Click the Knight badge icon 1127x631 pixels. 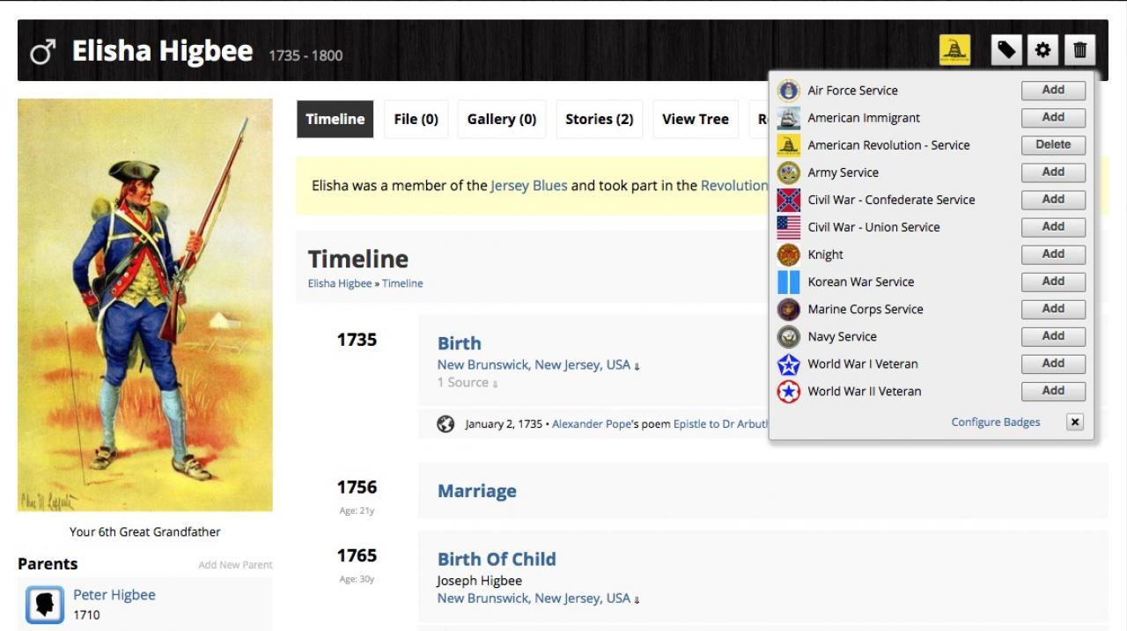[x=788, y=254]
